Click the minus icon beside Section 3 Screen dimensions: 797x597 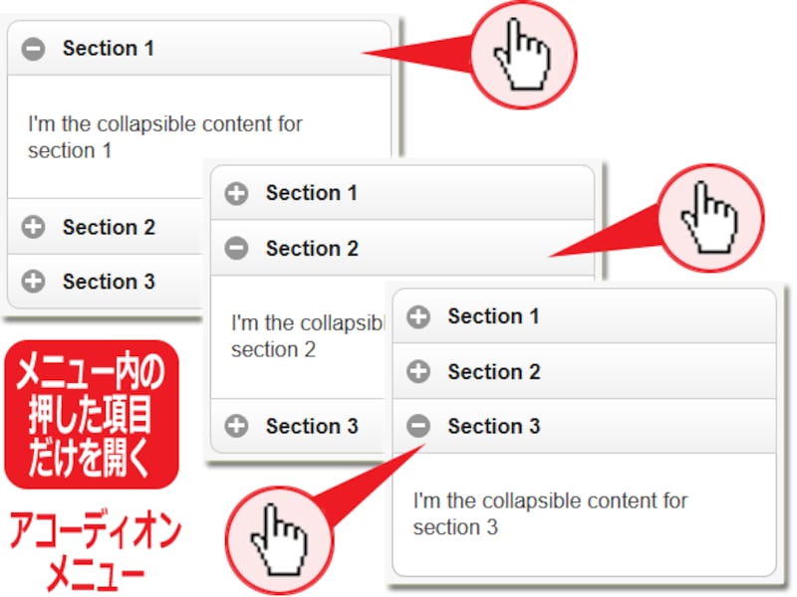pos(419,427)
